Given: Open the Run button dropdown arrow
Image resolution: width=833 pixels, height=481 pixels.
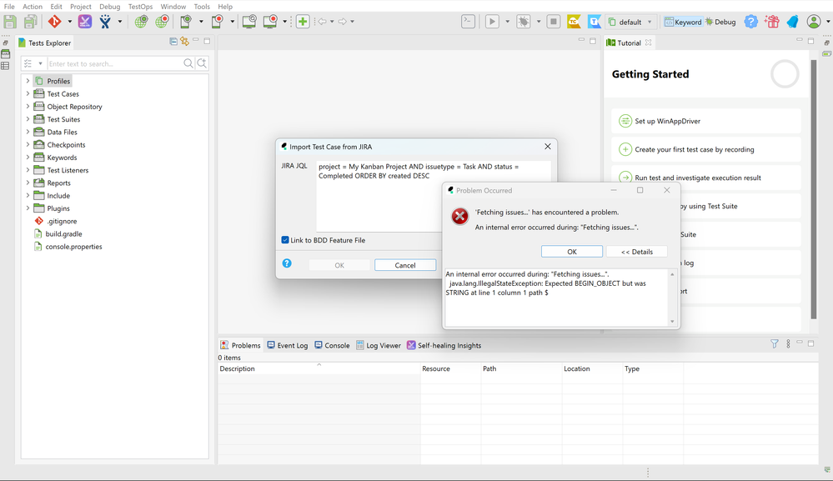Looking at the screenshot, I should [x=507, y=22].
